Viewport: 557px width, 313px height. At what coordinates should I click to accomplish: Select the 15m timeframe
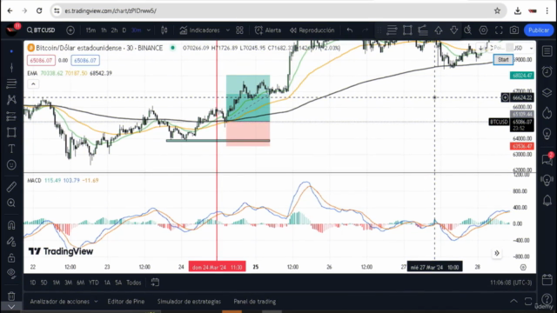tap(91, 30)
